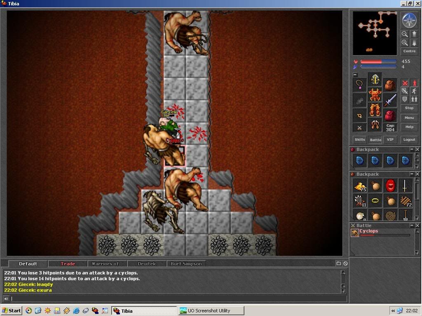
Task: Click the helmet equipment slot
Action: click(x=375, y=79)
